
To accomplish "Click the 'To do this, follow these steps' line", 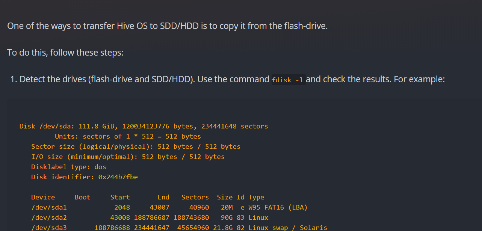I will click(65, 52).
